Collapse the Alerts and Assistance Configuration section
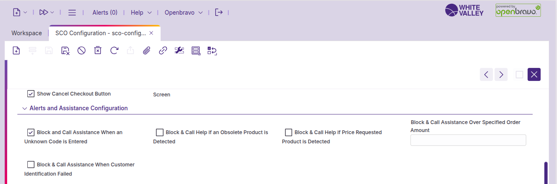Image resolution: width=557 pixels, height=184 pixels. pos(24,108)
